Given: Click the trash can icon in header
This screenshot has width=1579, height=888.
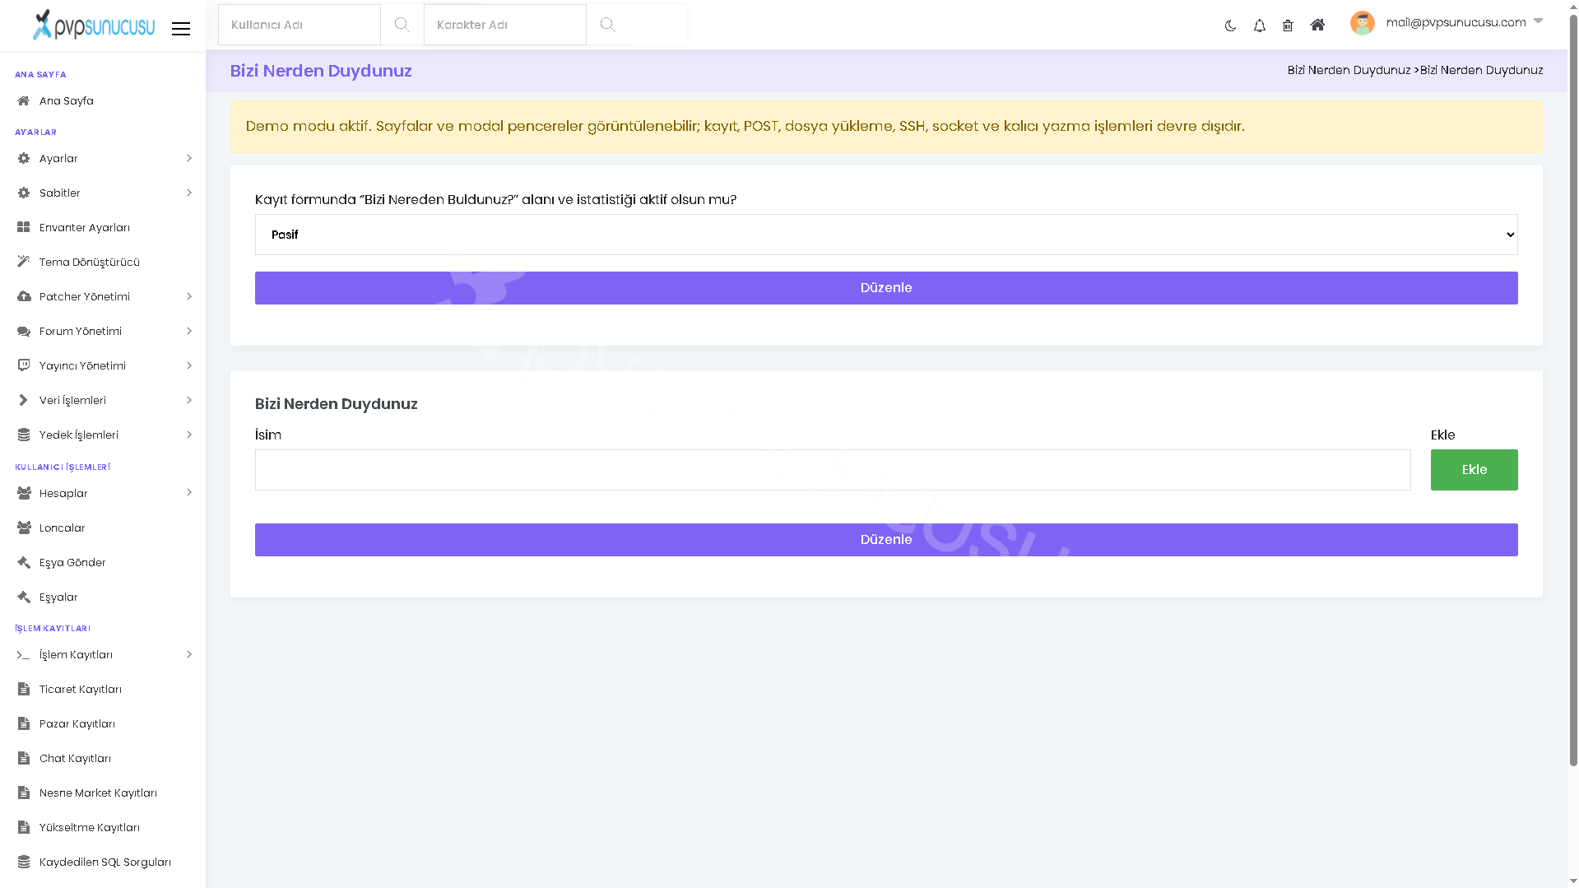Looking at the screenshot, I should click(1288, 26).
